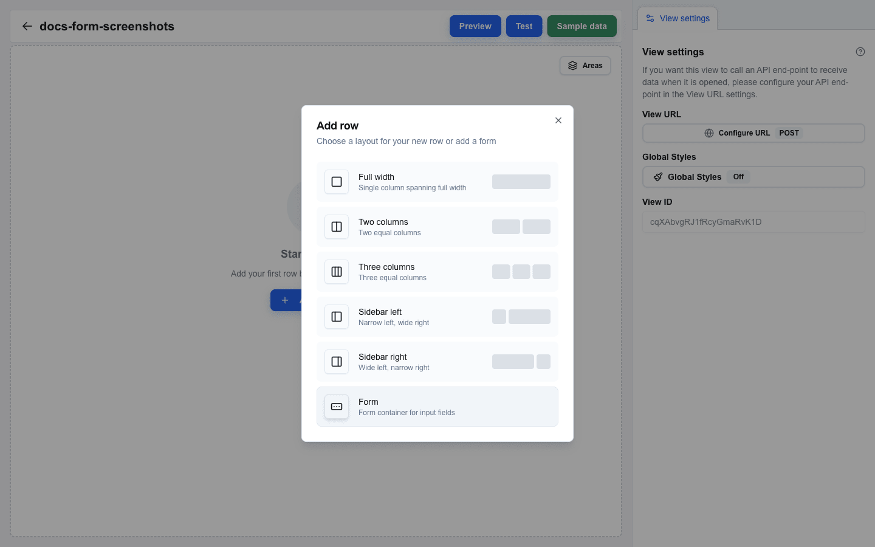Image resolution: width=875 pixels, height=547 pixels.
Task: Click the Form container icon
Action: click(337, 407)
